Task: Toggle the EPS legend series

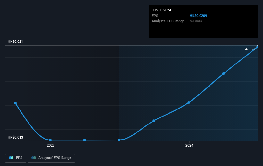Action: click(16, 158)
